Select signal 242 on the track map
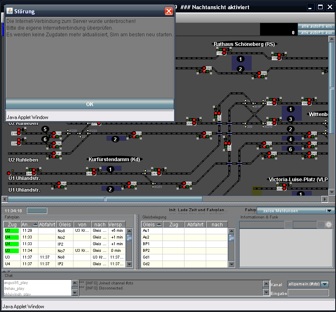Screen dimensions: 336x312 269,155
